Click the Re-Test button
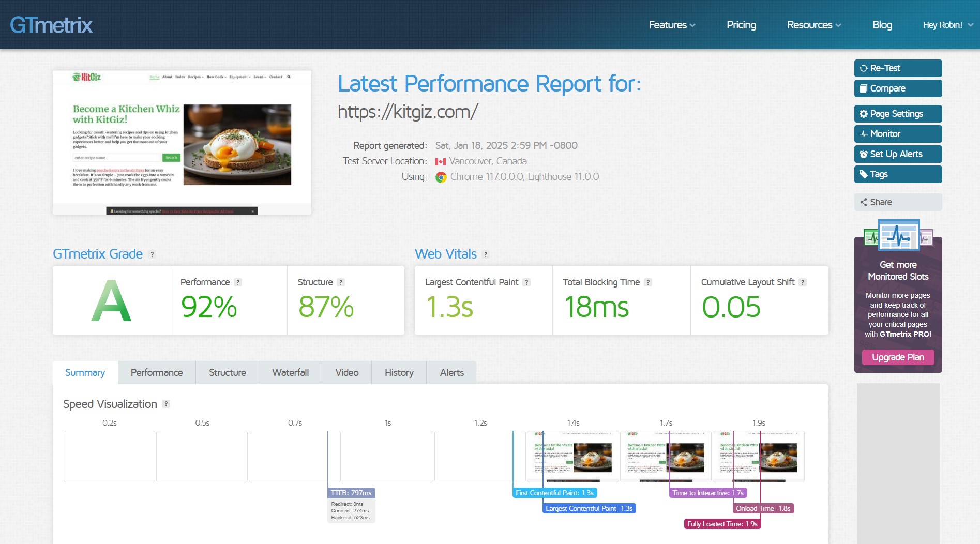The width and height of the screenshot is (980, 544). coord(897,68)
